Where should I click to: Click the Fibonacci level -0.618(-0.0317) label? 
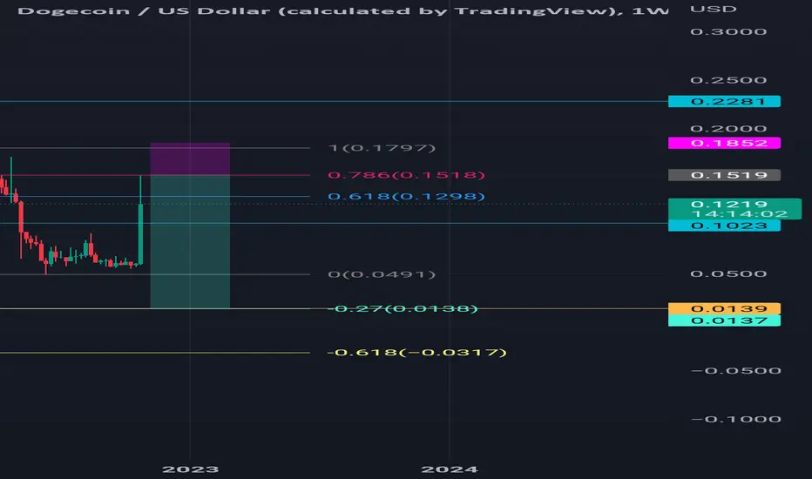[416, 353]
